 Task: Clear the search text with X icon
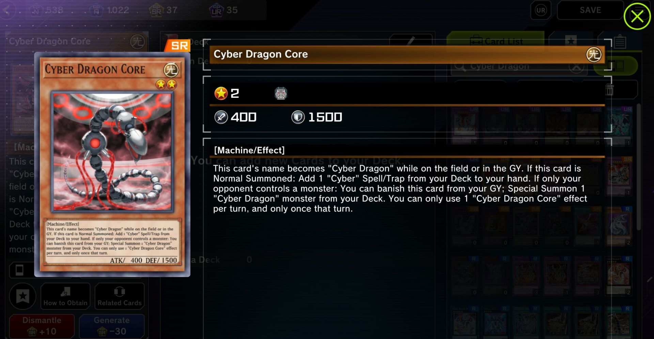(x=576, y=67)
